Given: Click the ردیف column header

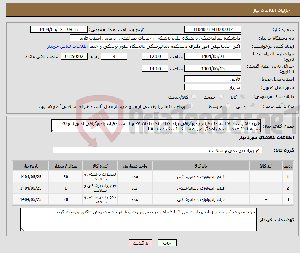Looking at the screenshot, I should pyautogui.click(x=288, y=166).
